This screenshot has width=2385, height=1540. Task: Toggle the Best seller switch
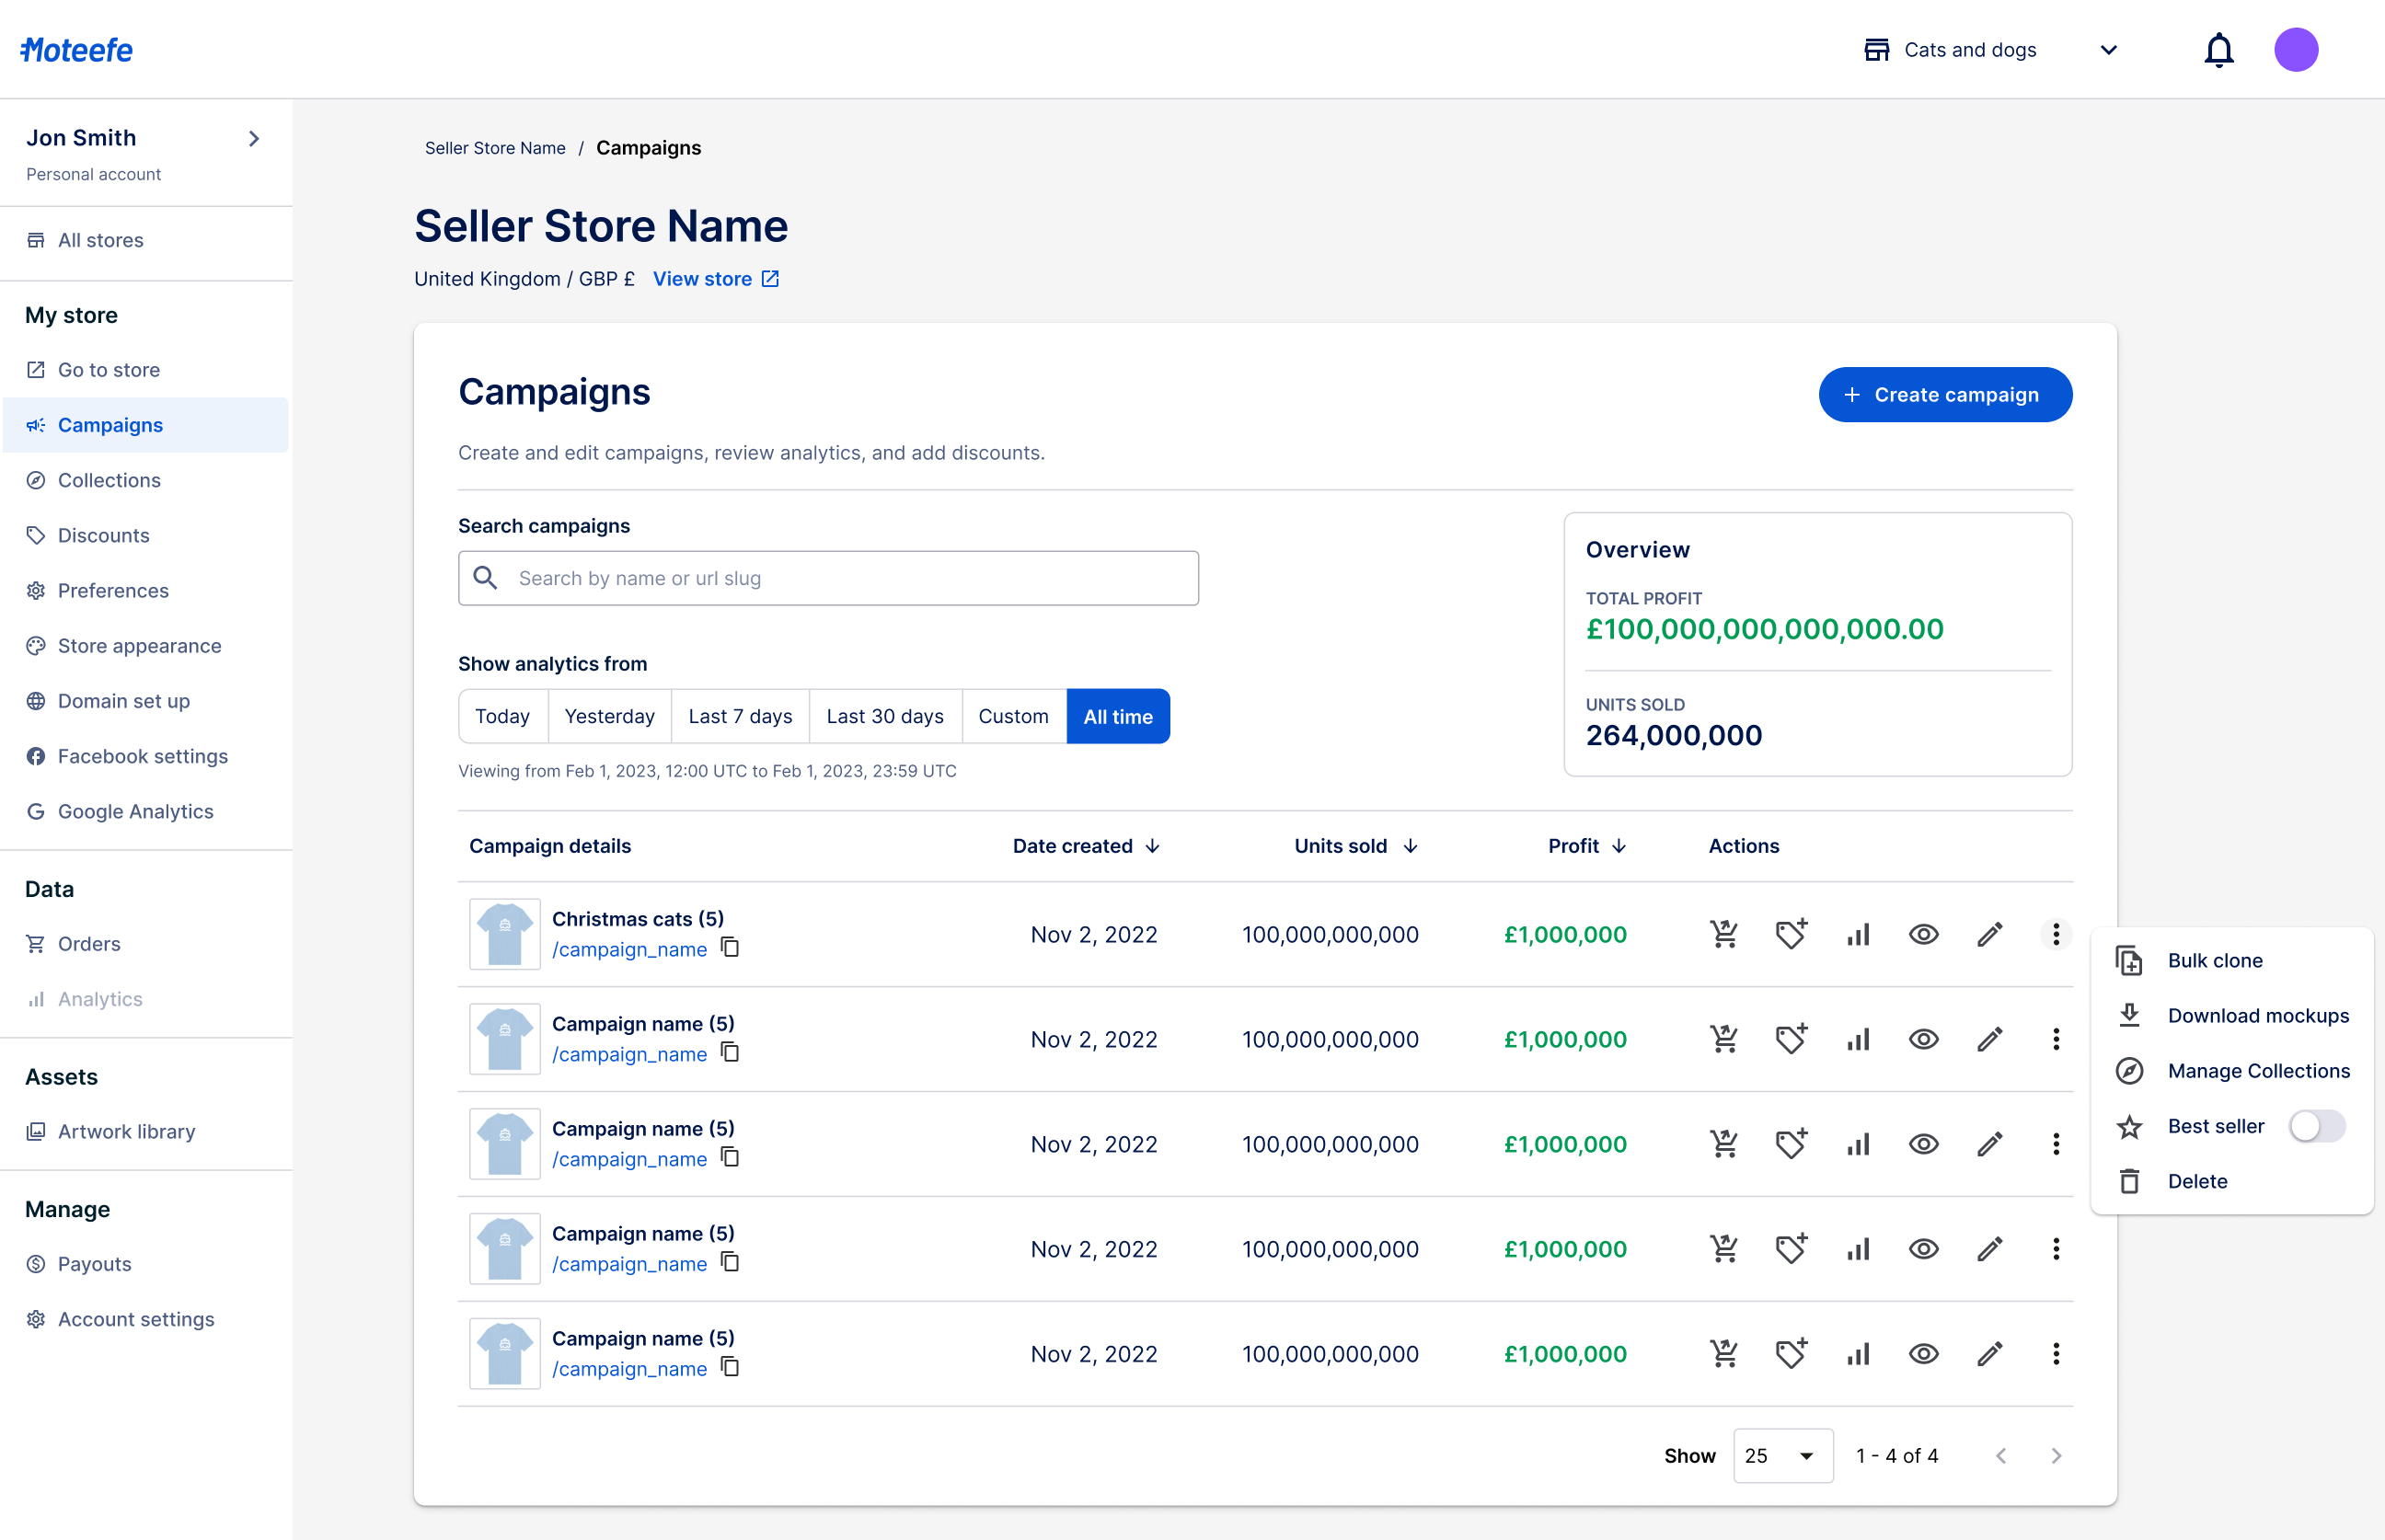(x=2316, y=1126)
